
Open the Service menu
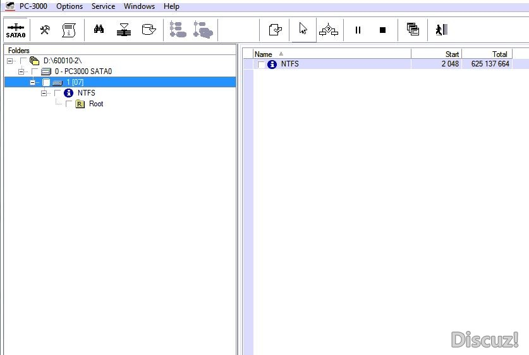coord(103,6)
